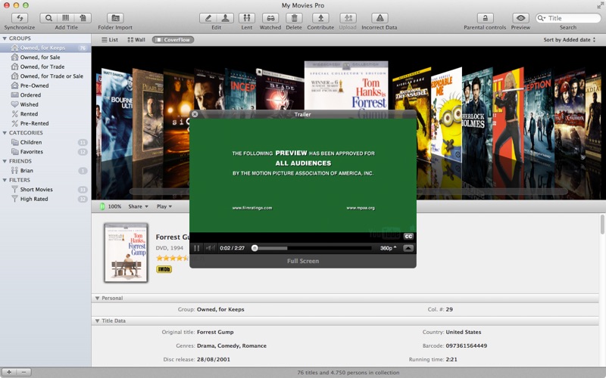Open Folder Import from toolbar
Image resolution: width=606 pixels, height=378 pixels.
[x=115, y=17]
